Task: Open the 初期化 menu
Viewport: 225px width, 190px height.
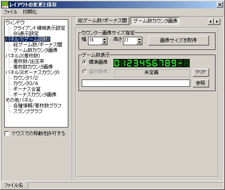Action: pos(30,12)
